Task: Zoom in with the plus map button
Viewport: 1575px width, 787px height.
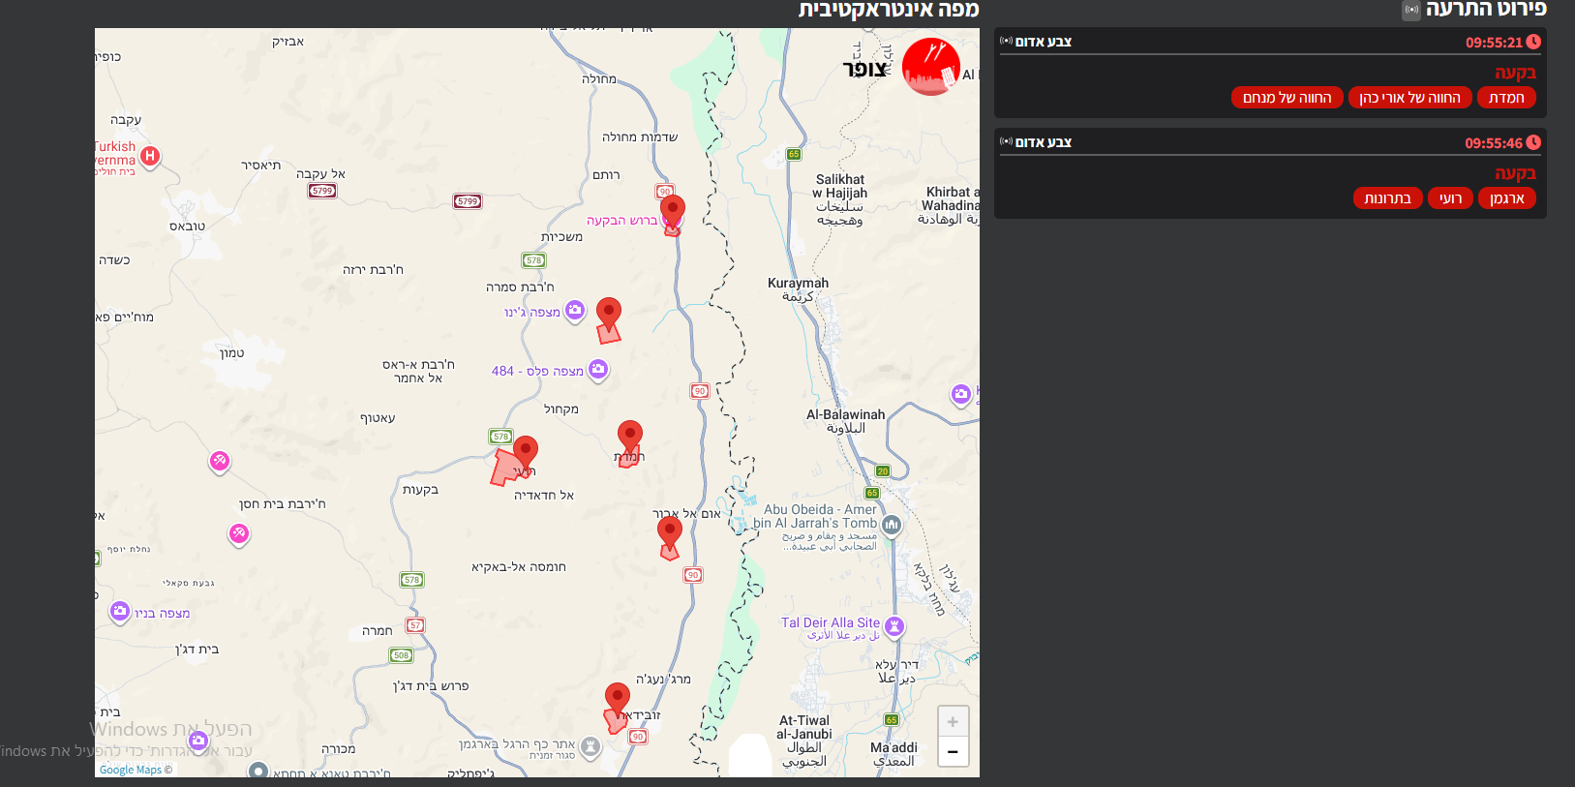Action: (x=953, y=721)
